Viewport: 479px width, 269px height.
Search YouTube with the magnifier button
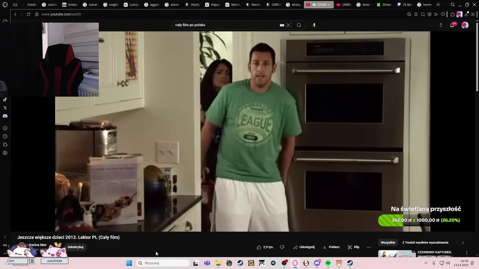pyautogui.click(x=299, y=25)
